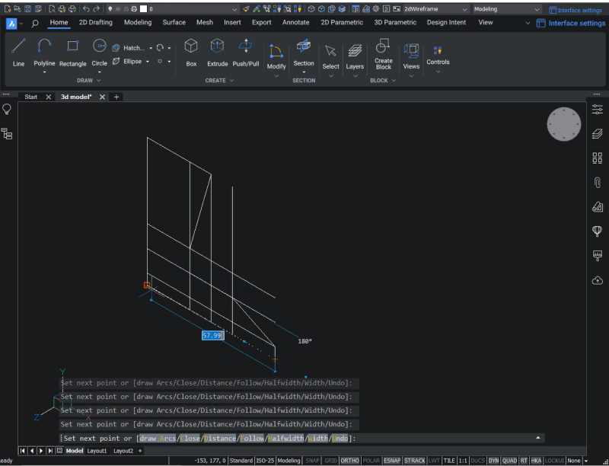Click the Create Block button

tap(382, 53)
